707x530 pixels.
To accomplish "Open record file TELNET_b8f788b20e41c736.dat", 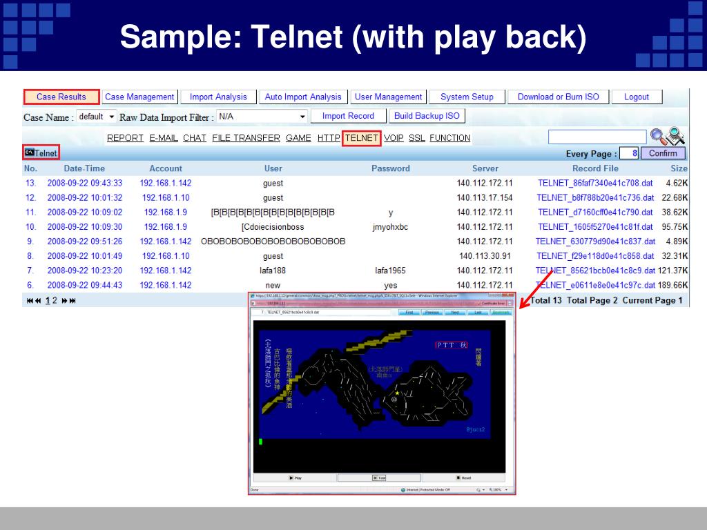I will point(595,198).
